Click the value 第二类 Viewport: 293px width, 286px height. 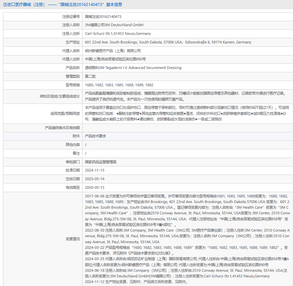pyautogui.click(x=90, y=76)
